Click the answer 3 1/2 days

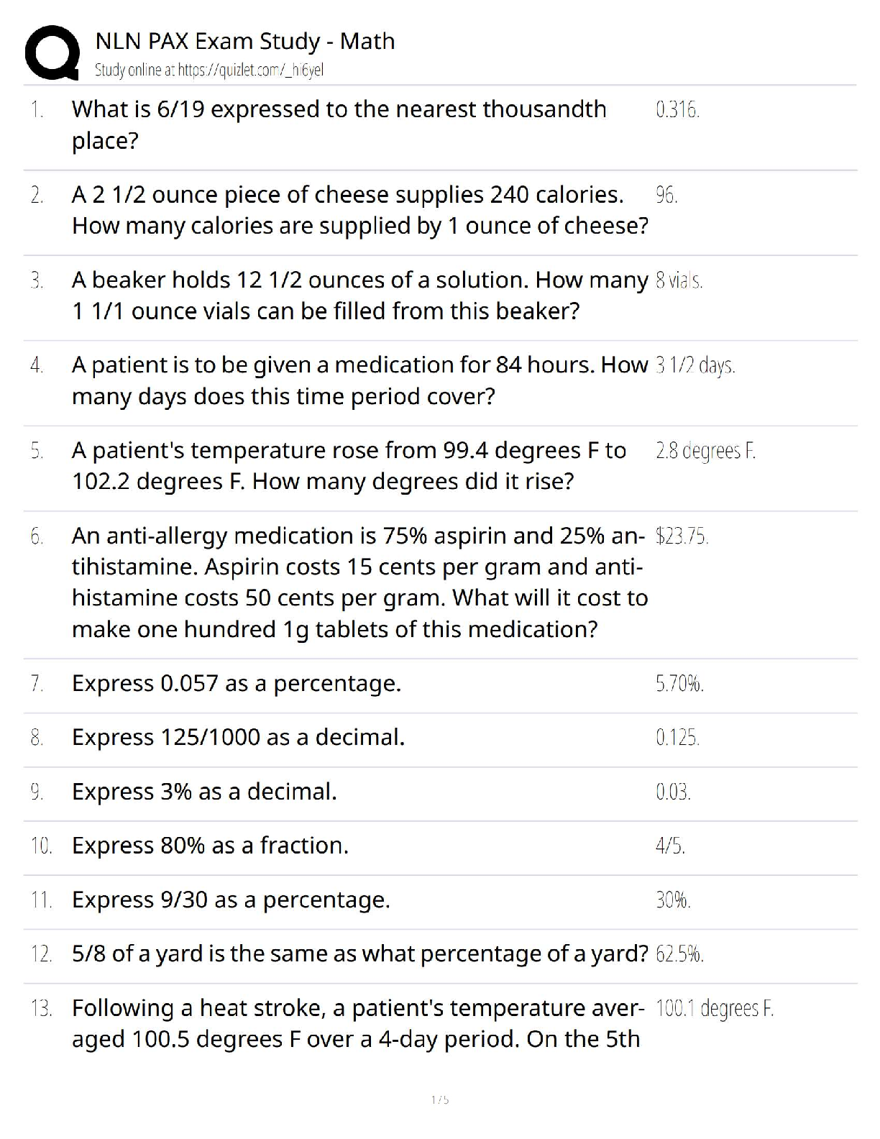[695, 366]
